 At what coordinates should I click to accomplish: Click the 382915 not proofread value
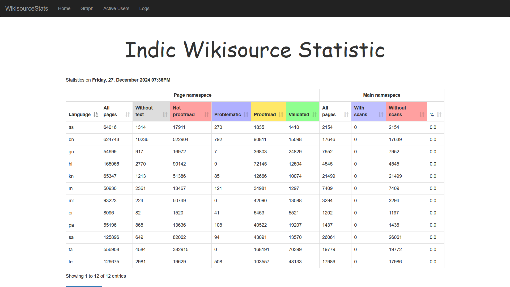click(x=181, y=250)
